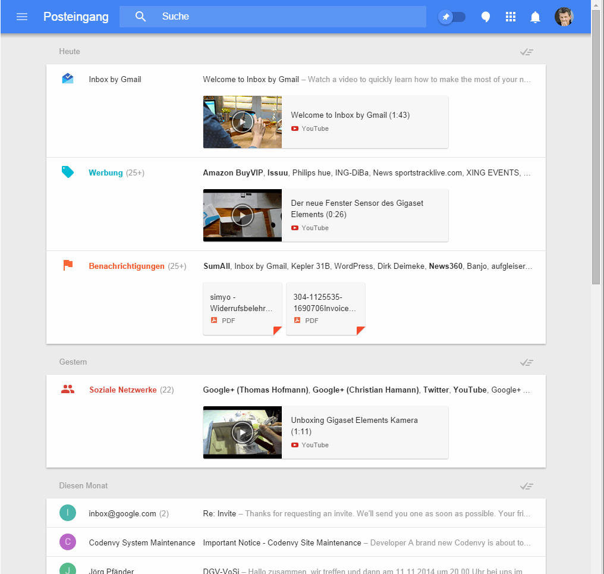
Task: Click the speech-bubble icon in the header
Action: (x=486, y=17)
